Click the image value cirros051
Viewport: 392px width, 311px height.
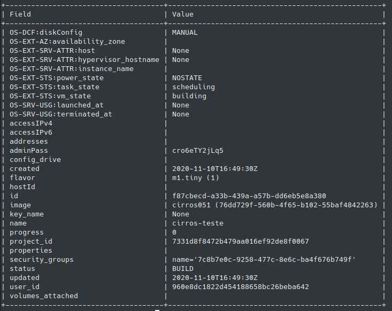click(x=274, y=205)
